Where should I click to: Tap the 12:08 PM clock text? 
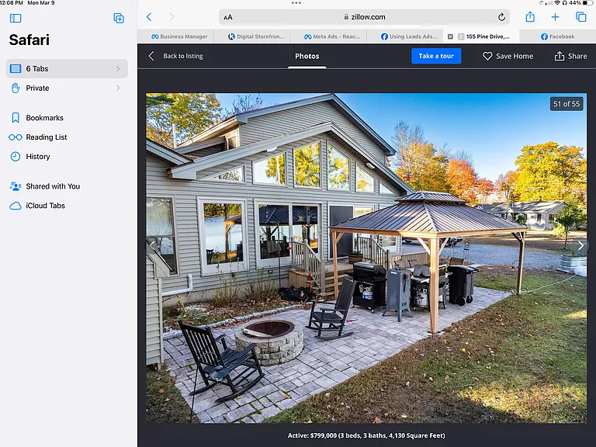pos(12,2)
